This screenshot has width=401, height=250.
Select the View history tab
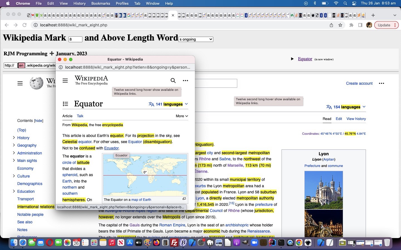[356, 119]
